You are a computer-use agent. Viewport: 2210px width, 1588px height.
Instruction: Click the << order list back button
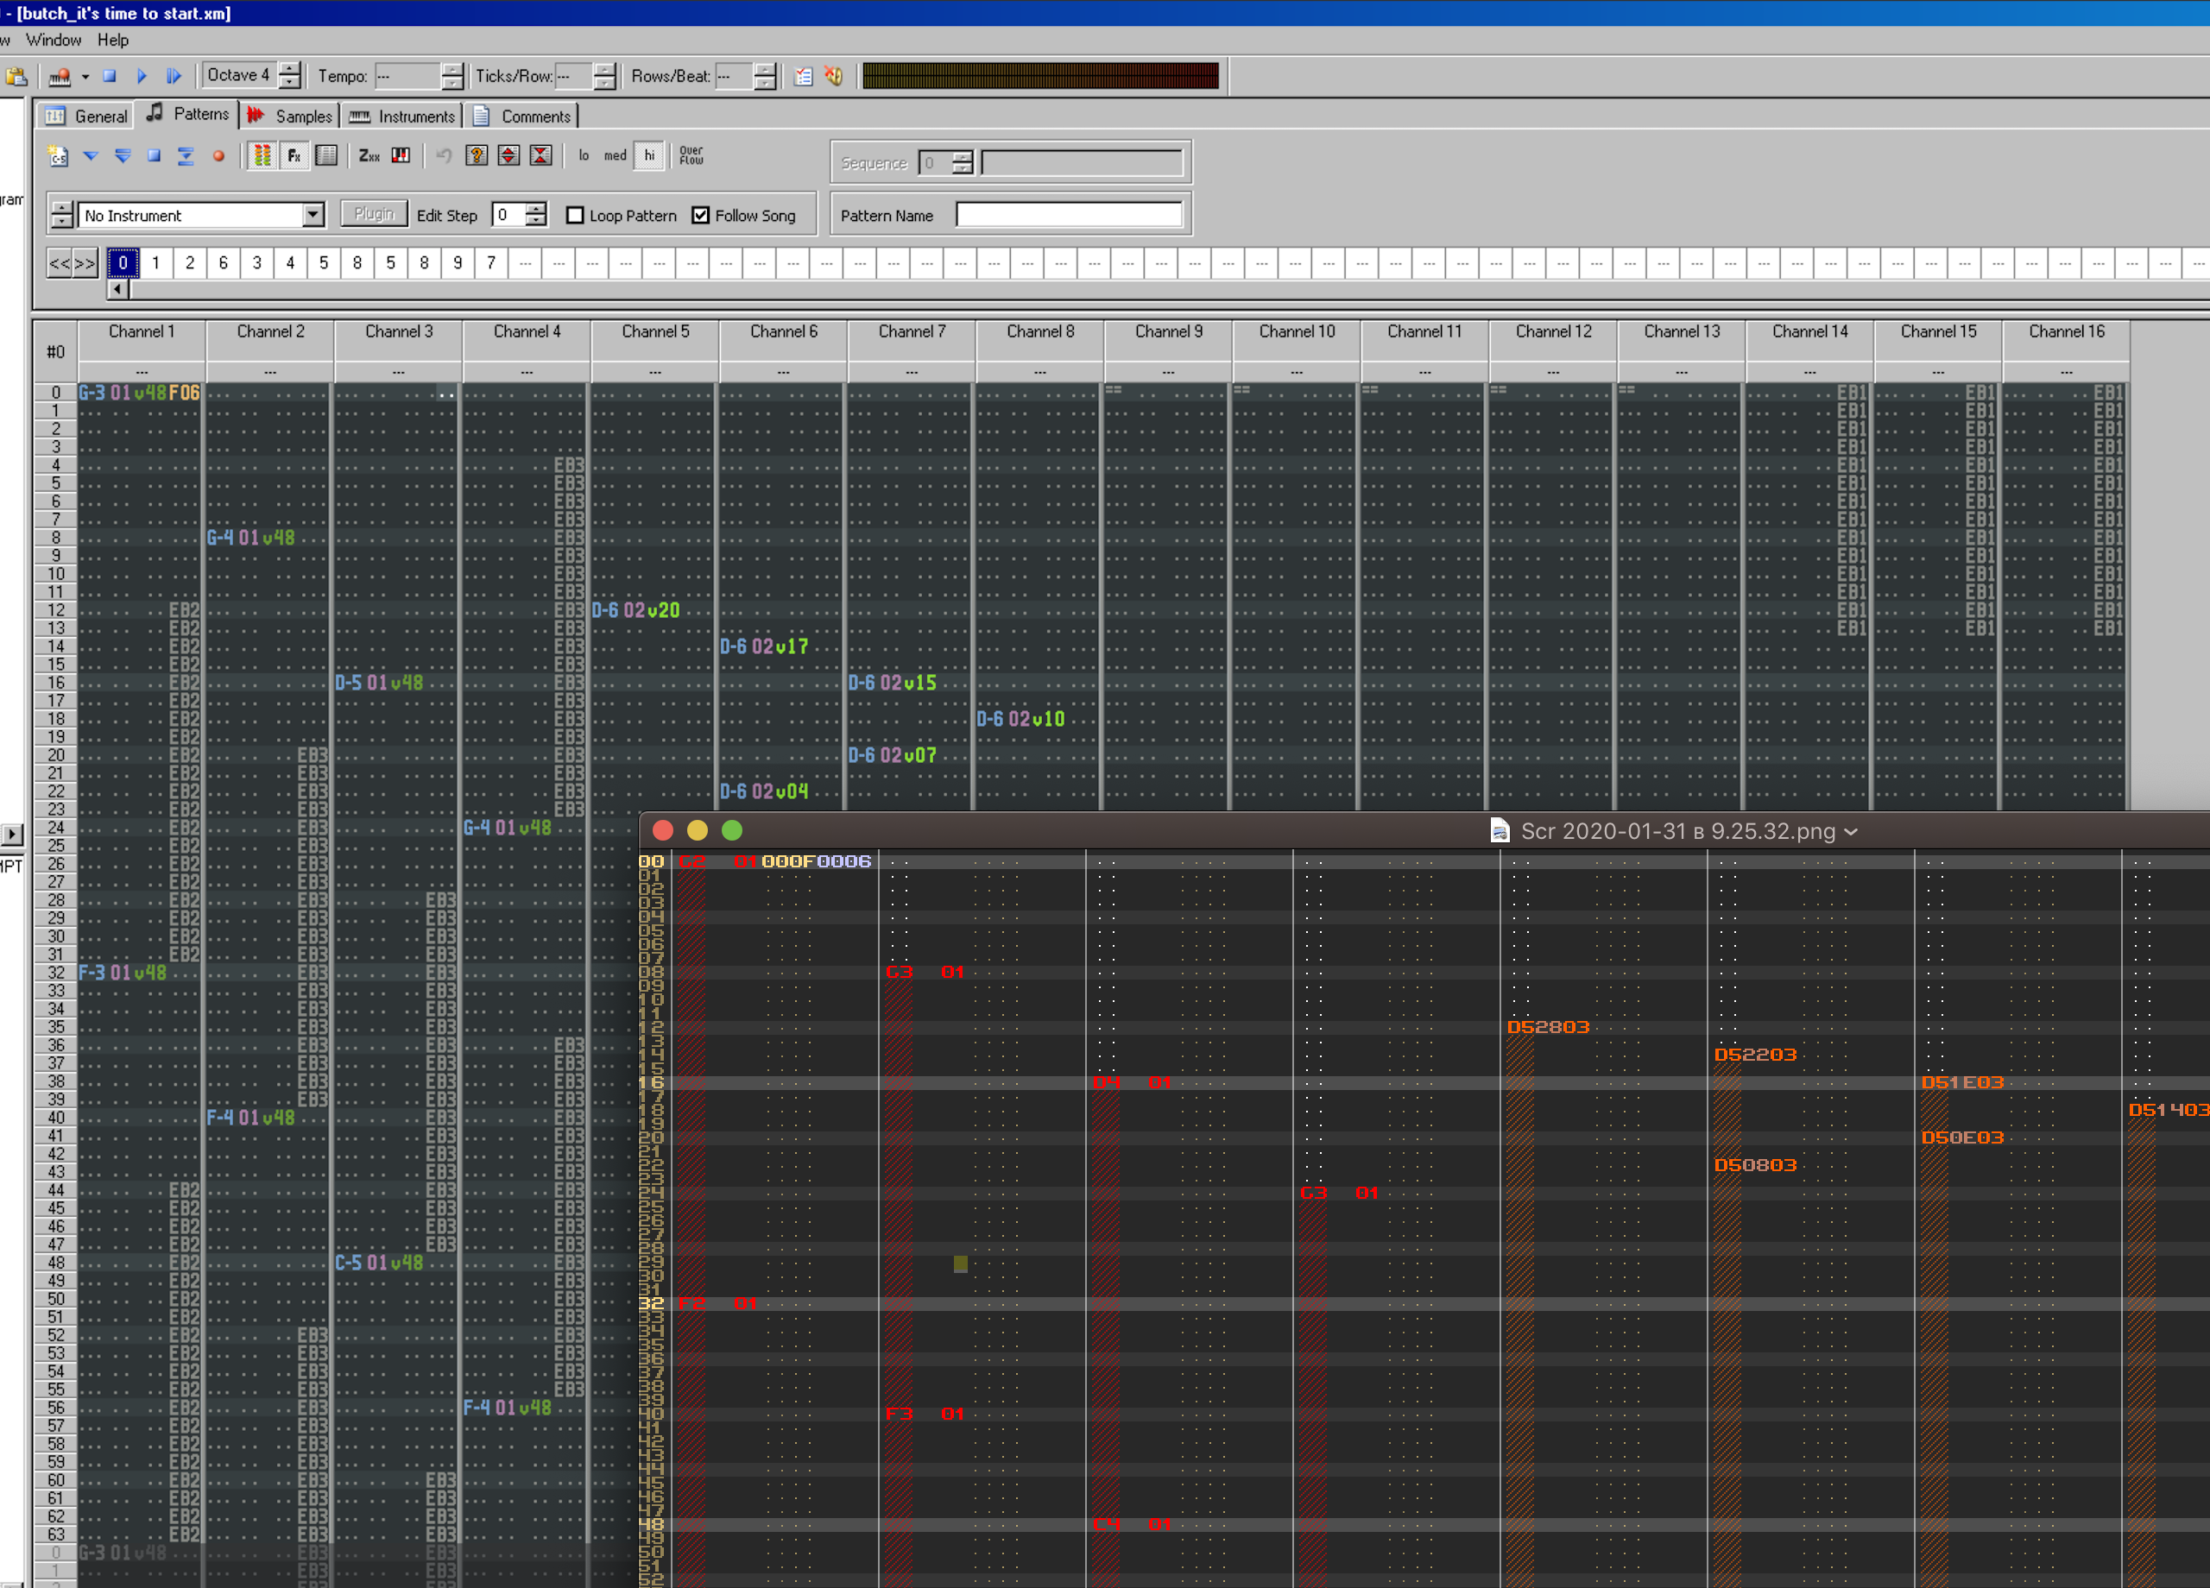[x=60, y=263]
